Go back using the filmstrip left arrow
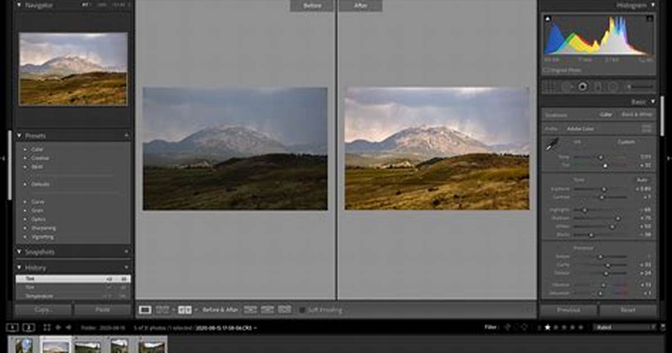This screenshot has height=353, width=672. pos(58,328)
